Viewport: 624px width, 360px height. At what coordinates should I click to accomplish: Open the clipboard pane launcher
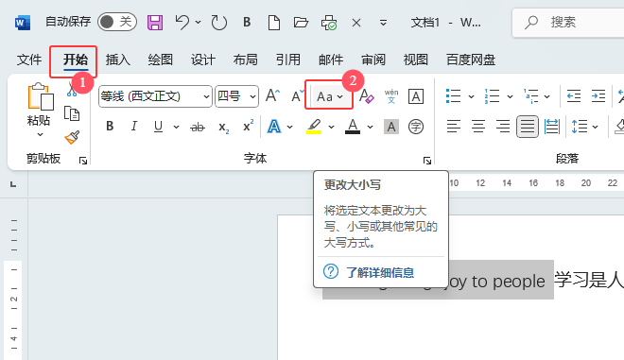(83, 161)
